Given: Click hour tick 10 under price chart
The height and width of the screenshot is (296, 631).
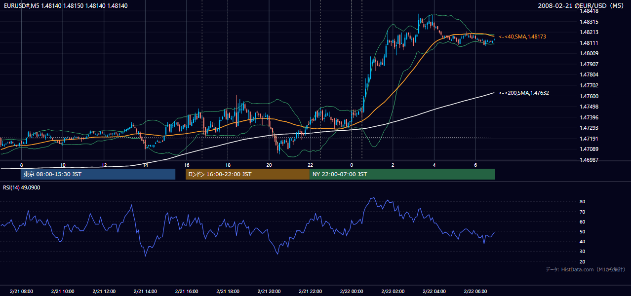Looking at the screenshot, I should click(x=63, y=165).
